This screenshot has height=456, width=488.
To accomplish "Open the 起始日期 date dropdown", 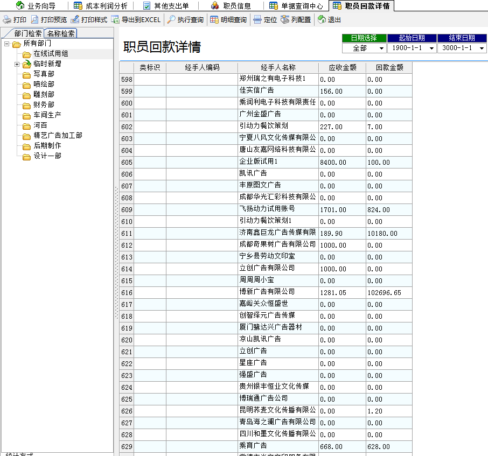I will click(431, 48).
